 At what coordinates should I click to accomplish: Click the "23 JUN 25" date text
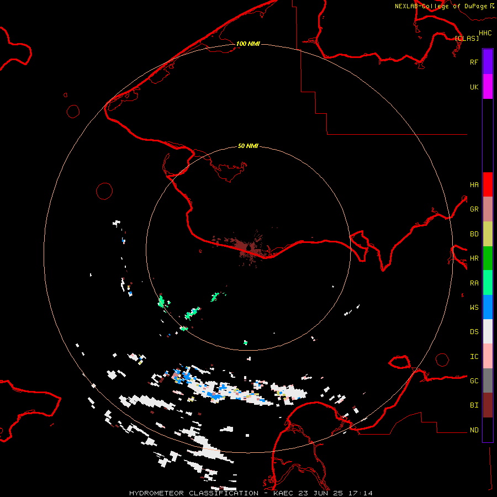(321, 493)
